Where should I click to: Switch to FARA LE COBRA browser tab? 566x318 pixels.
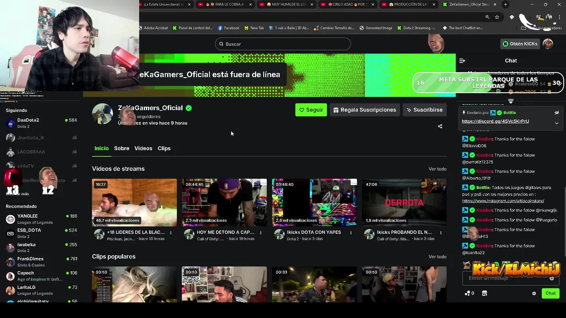(225, 4)
